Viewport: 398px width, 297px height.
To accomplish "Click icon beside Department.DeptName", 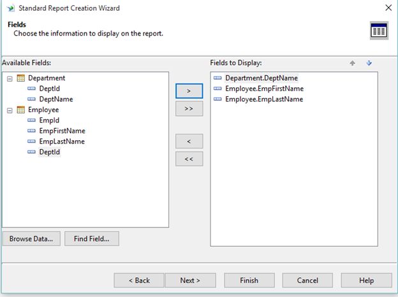I will tap(217, 78).
